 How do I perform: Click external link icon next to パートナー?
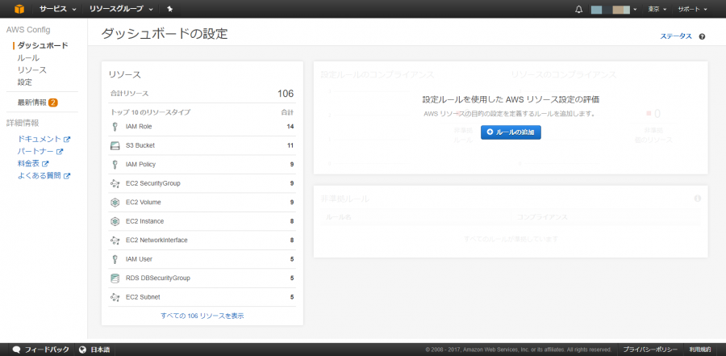(59, 152)
